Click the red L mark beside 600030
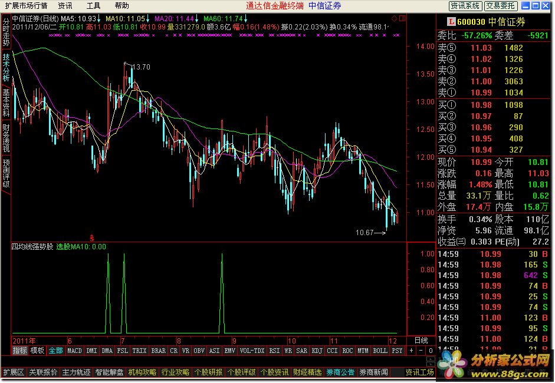Viewport: 555px width, 383px height. click(451, 22)
